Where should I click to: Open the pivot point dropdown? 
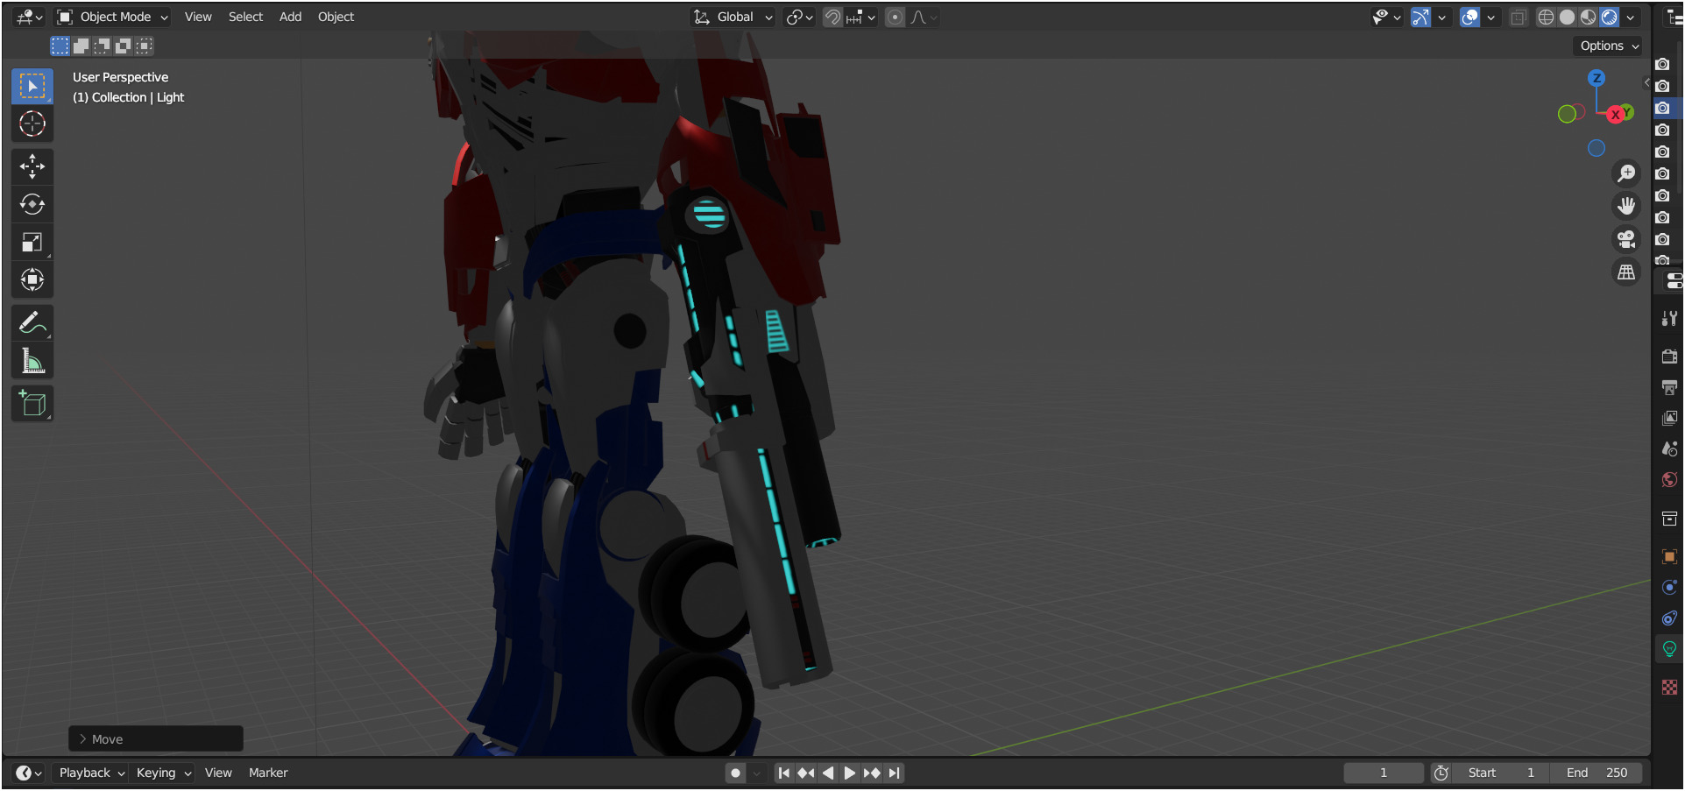(799, 17)
